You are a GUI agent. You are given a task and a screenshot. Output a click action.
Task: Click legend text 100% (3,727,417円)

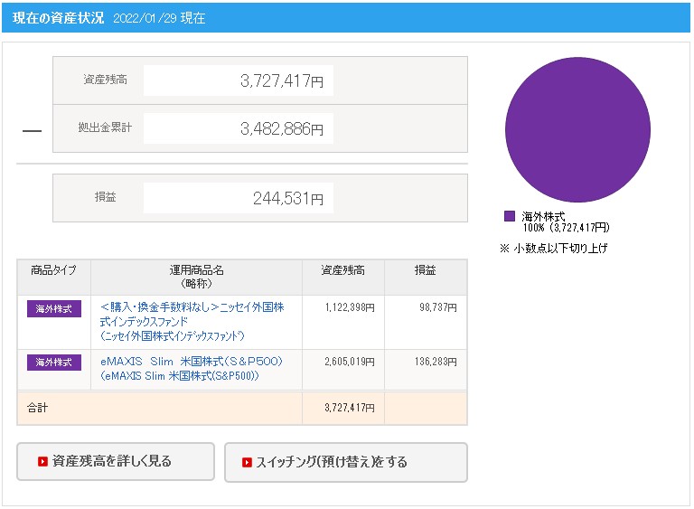point(566,227)
